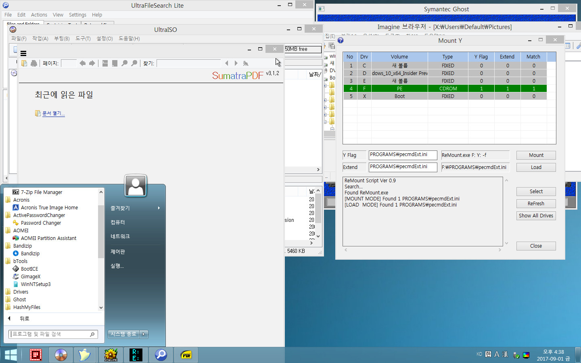Select single page layout icon in SumatraPDF
This screenshot has width=581, height=363.
click(115, 63)
